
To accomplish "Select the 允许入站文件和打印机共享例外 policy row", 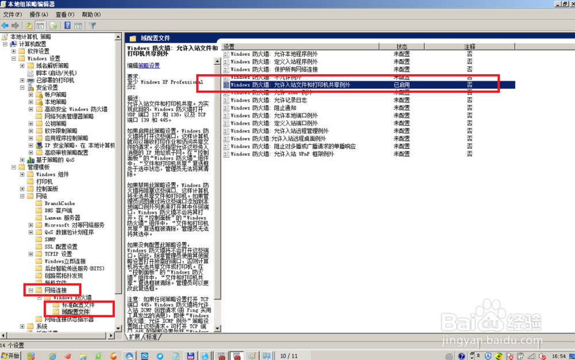I will pos(368,85).
